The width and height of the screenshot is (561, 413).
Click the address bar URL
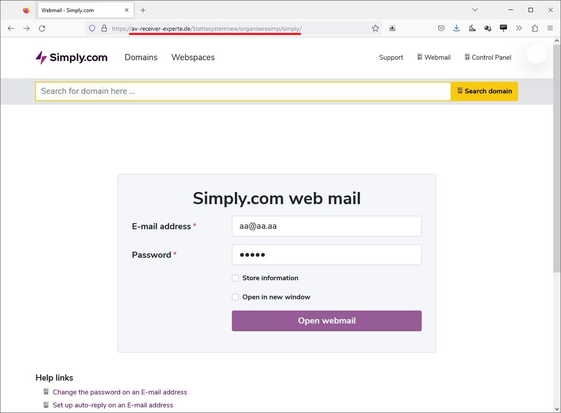click(x=207, y=28)
